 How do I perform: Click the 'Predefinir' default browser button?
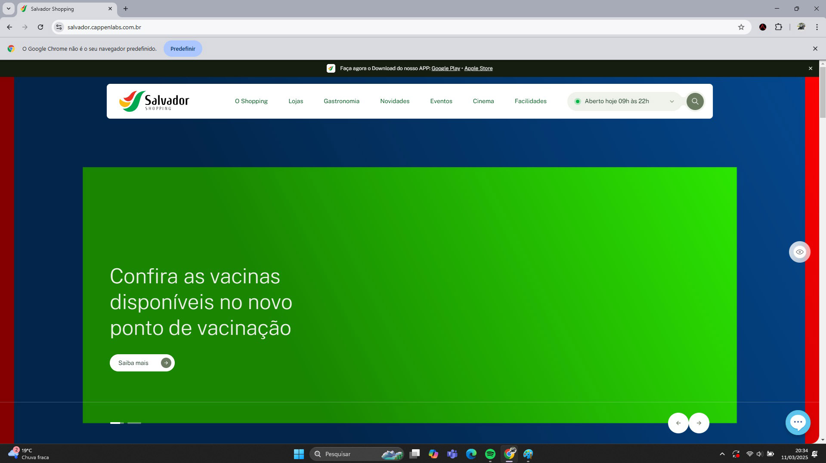coord(183,49)
